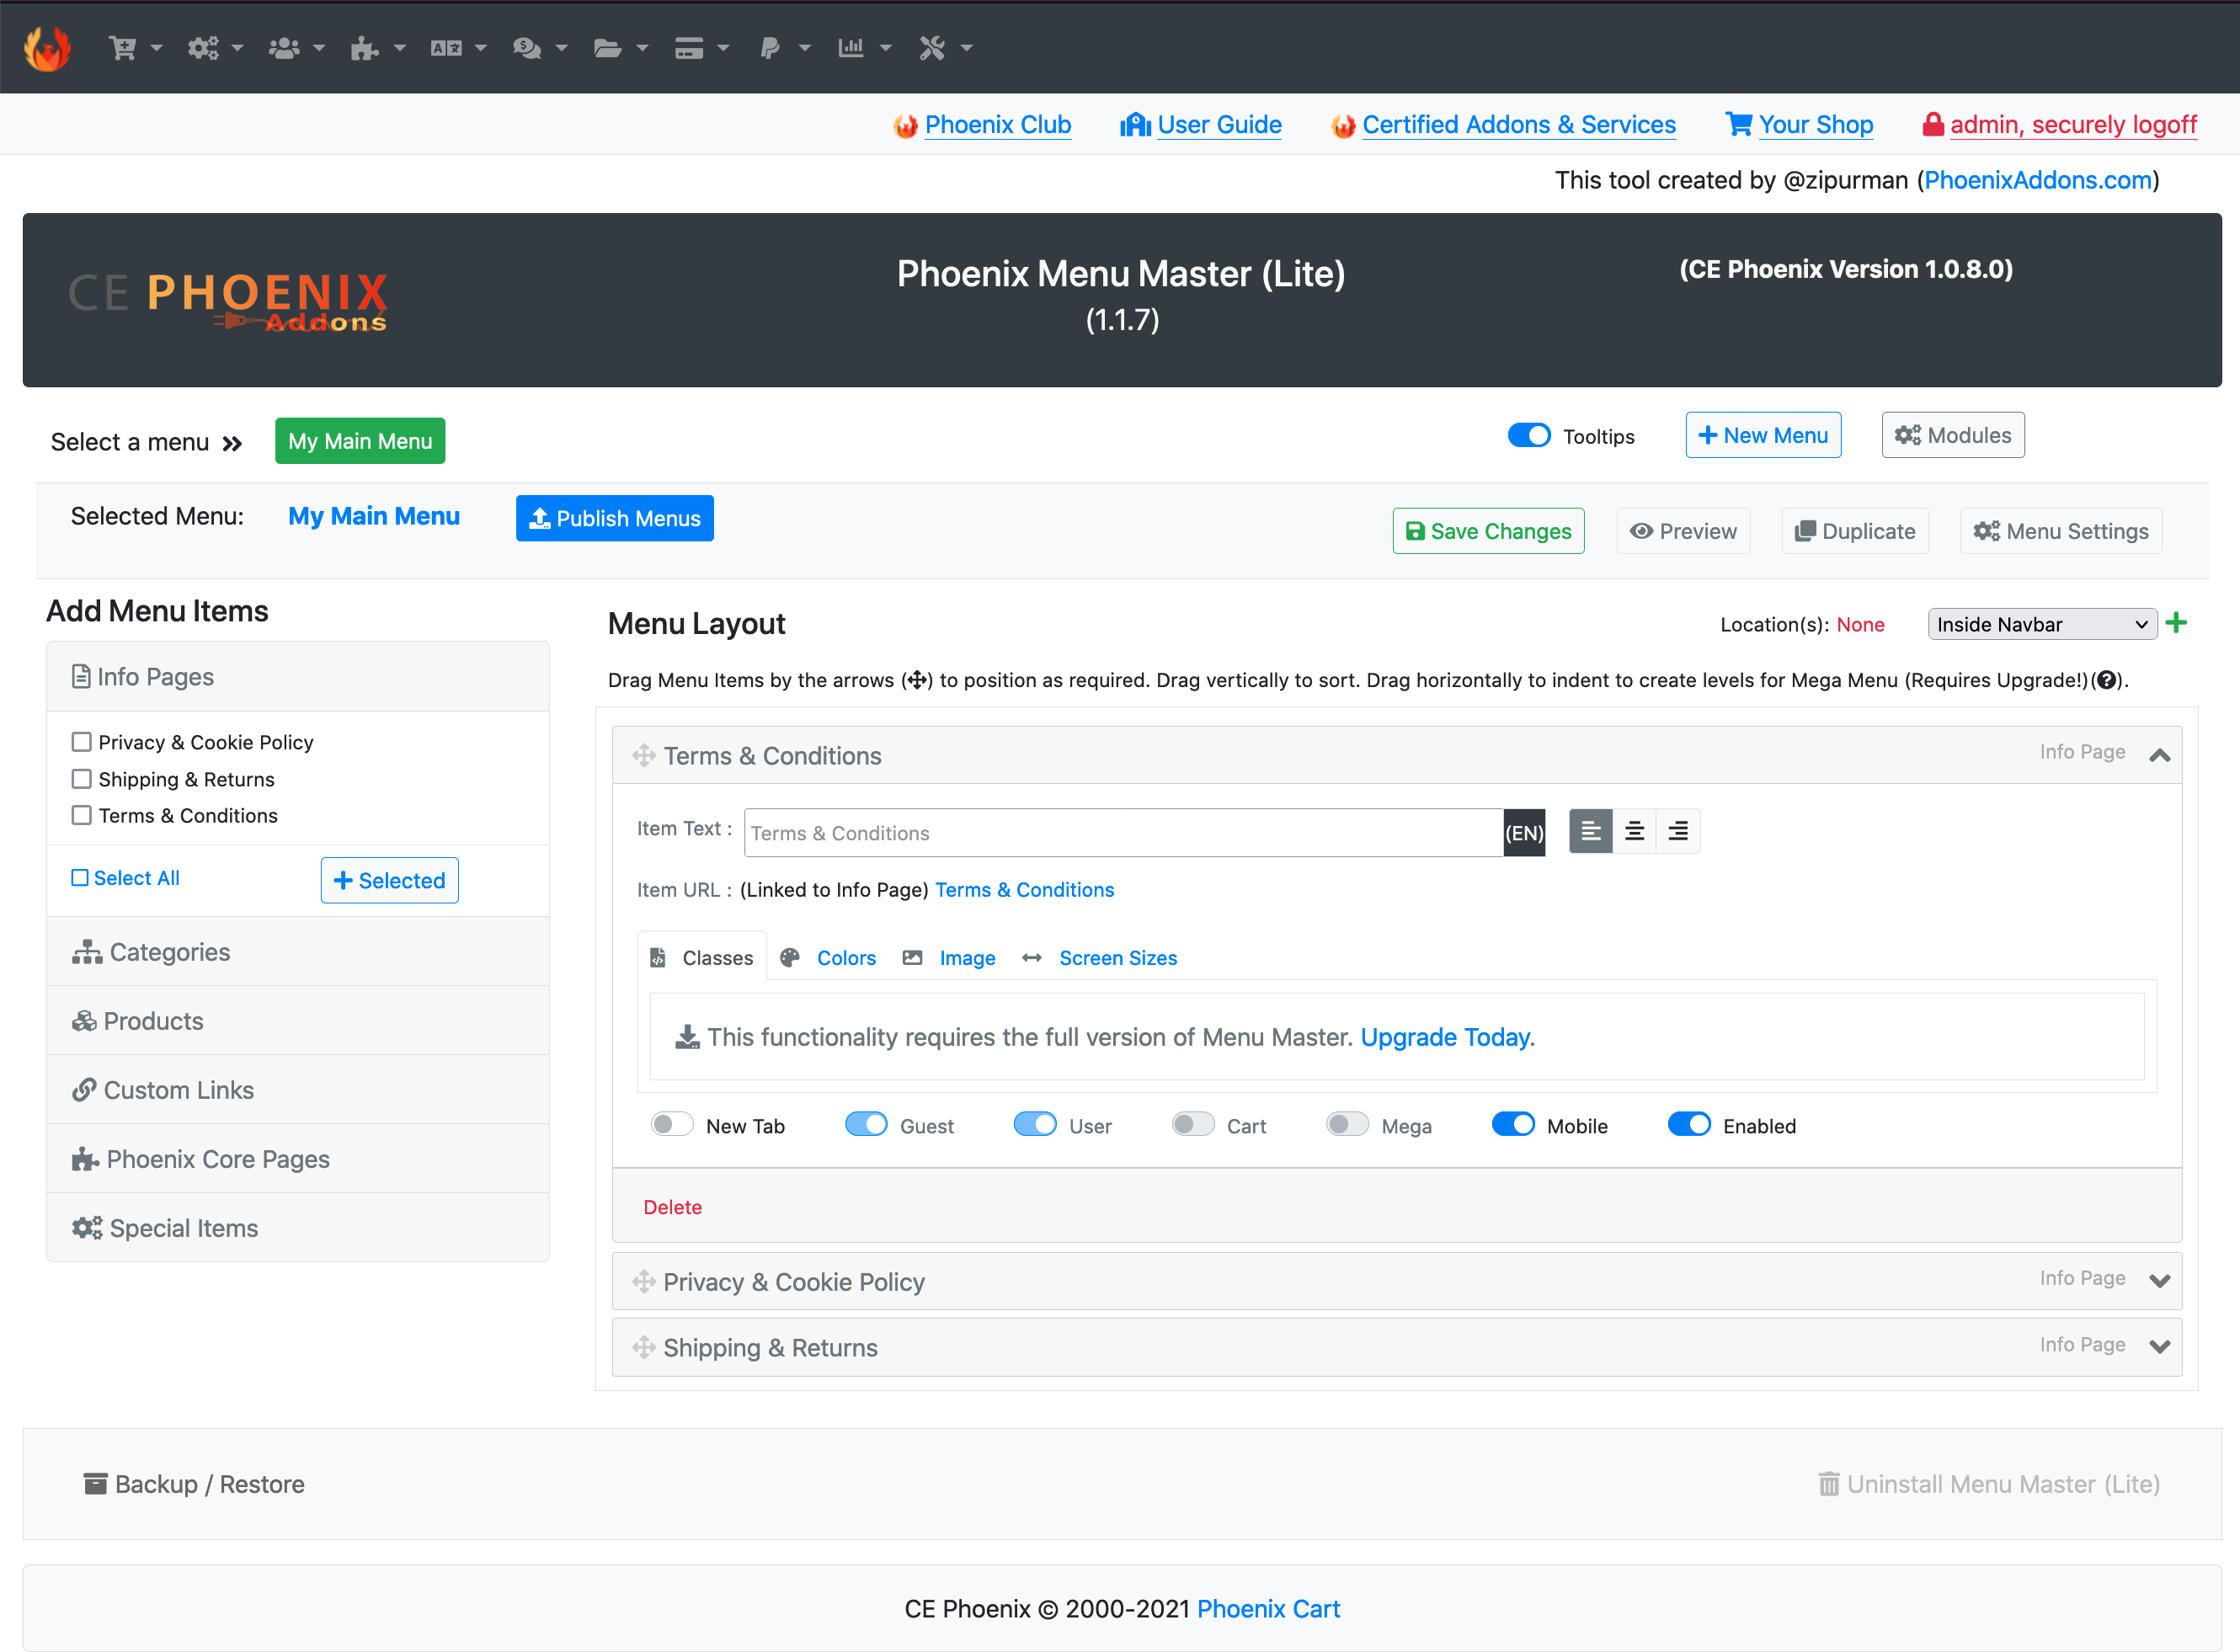Check the Shipping & Returns checkbox
Image resolution: width=2240 pixels, height=1652 pixels.
click(x=82, y=778)
